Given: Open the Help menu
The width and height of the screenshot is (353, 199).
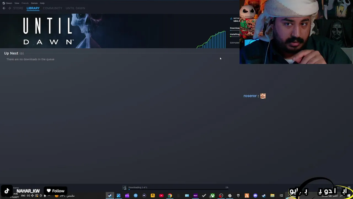Looking at the screenshot, I should tap(42, 3).
